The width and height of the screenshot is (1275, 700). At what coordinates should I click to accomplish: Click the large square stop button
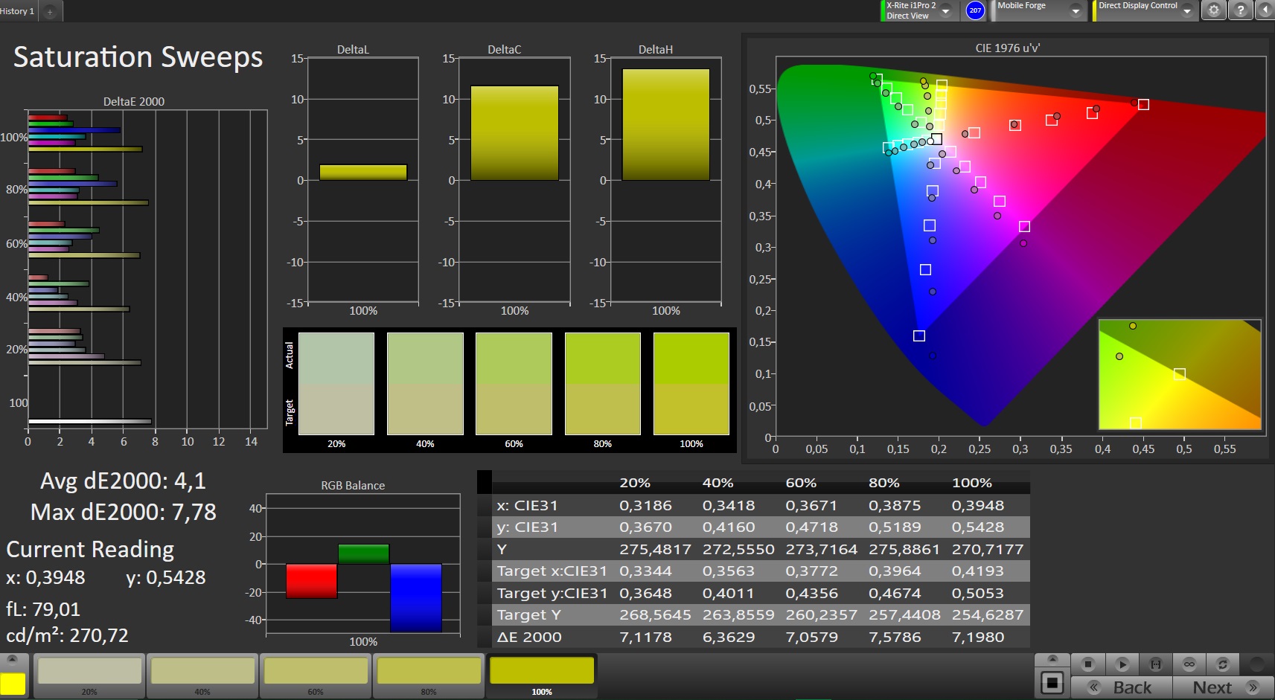pos(1052,683)
